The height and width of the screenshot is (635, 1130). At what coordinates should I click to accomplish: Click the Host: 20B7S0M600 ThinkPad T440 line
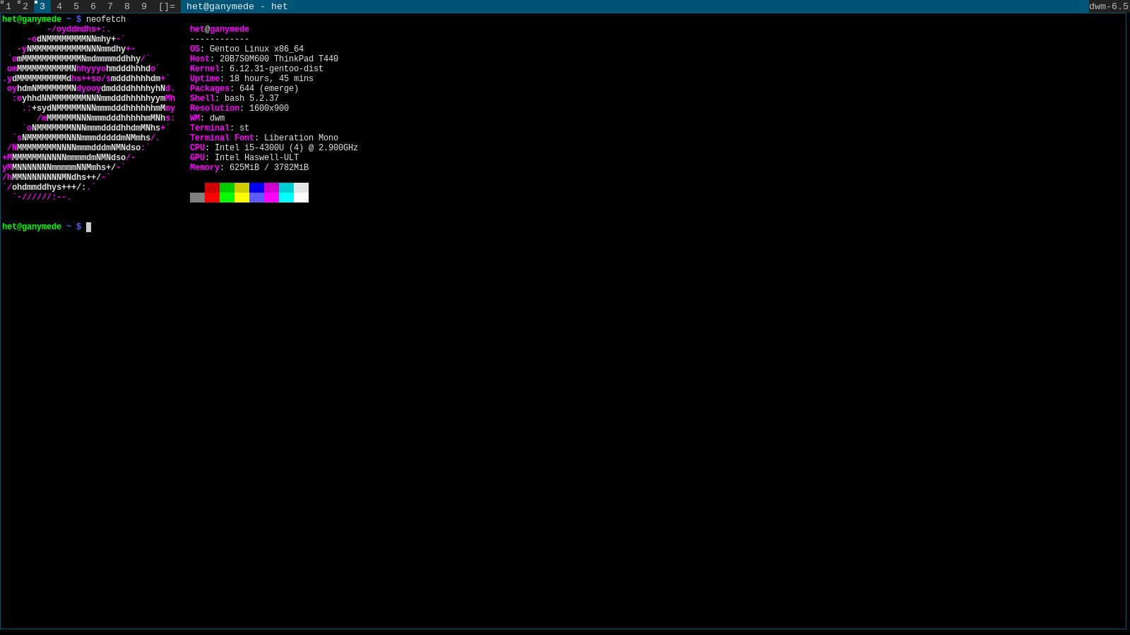pyautogui.click(x=264, y=59)
